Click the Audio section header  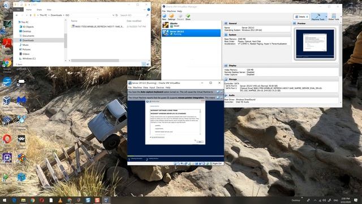(281, 95)
